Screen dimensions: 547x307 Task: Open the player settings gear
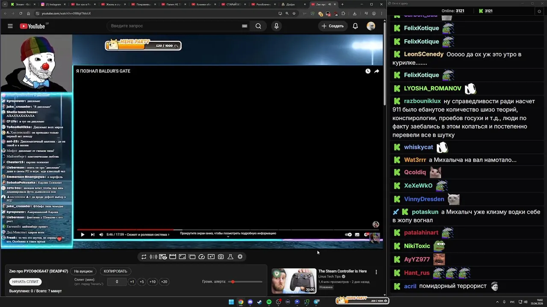pos(366,234)
